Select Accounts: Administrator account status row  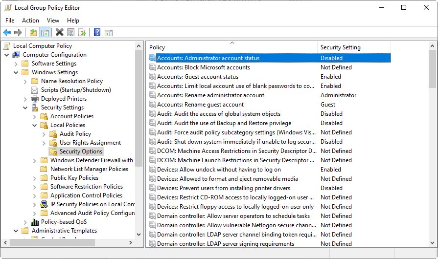pyautogui.click(x=270, y=58)
